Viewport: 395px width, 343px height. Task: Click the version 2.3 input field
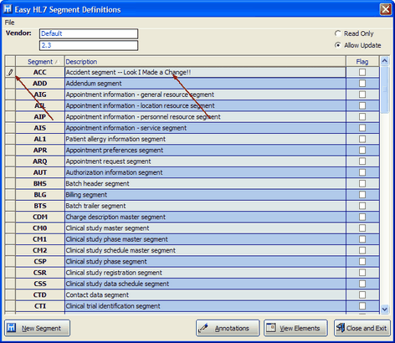[x=89, y=45]
